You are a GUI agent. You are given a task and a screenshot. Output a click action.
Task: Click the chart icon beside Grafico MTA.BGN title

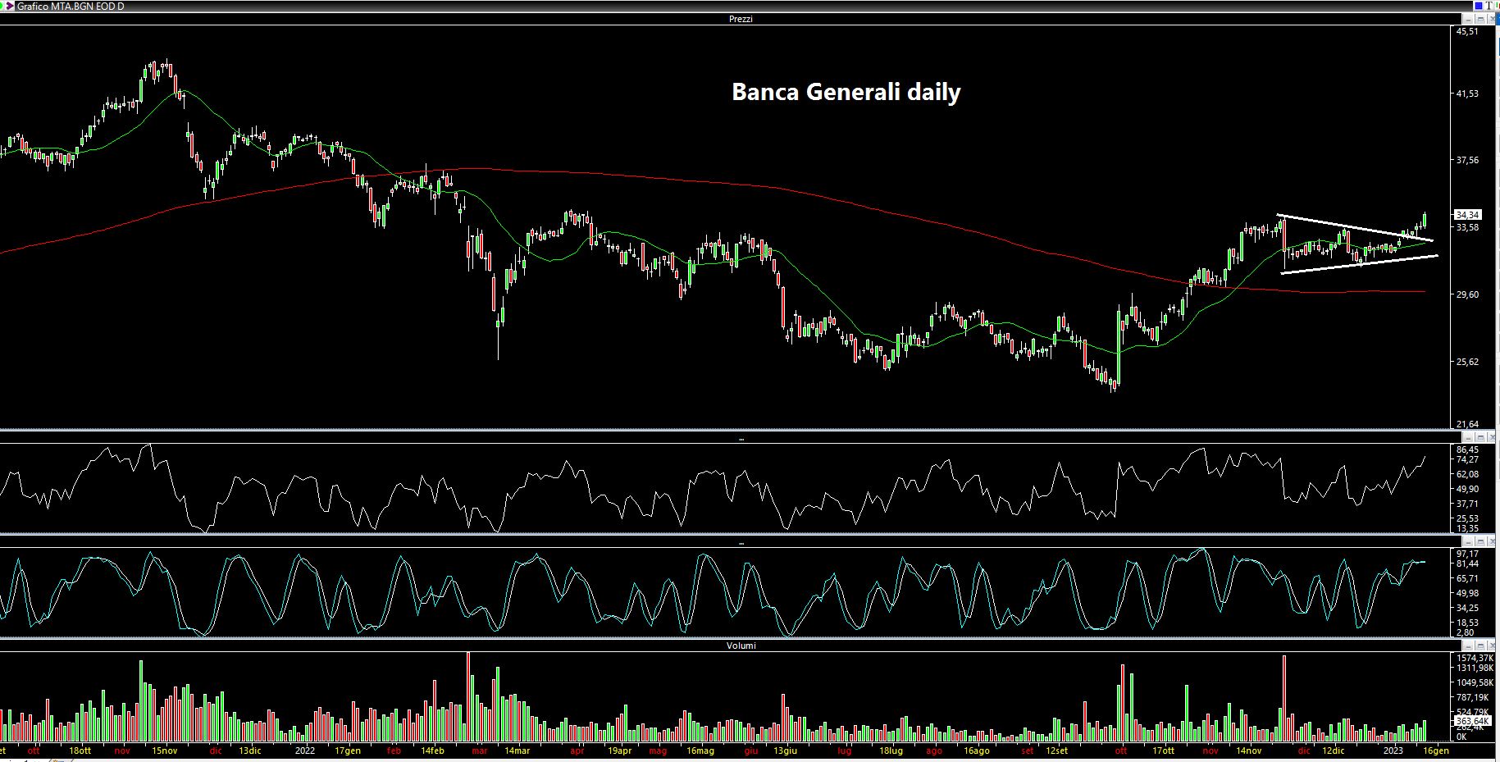click(x=9, y=6)
